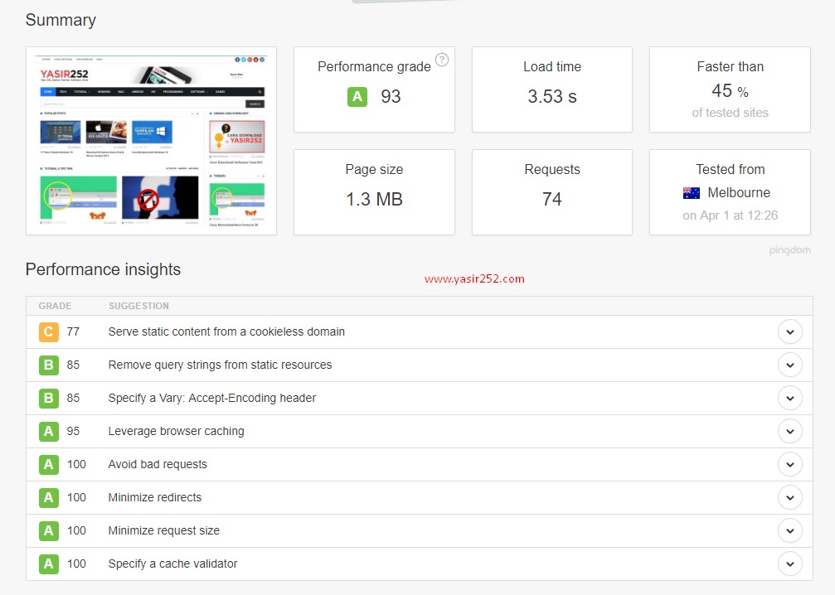The width and height of the screenshot is (835, 595).
Task: Select the HOME tab in the thumbnail navbar
Action: point(47,91)
